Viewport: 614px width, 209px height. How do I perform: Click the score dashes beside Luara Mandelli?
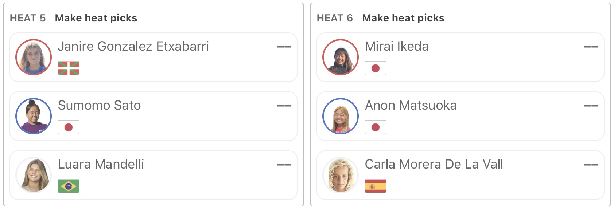(x=284, y=165)
